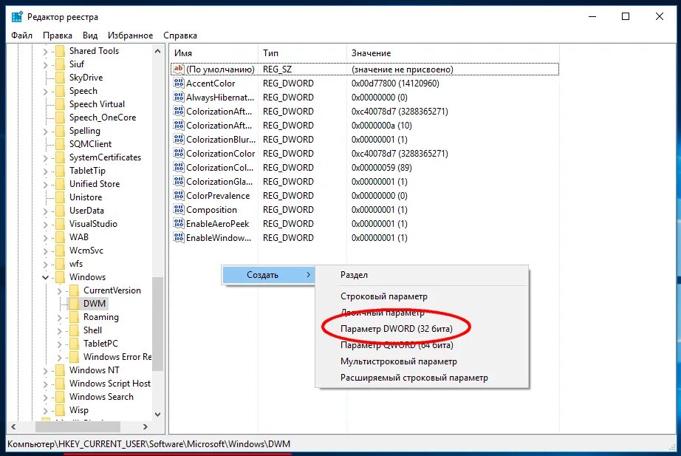The width and height of the screenshot is (681, 456).
Task: Expand the Spelling tree node
Action: [x=45, y=132]
